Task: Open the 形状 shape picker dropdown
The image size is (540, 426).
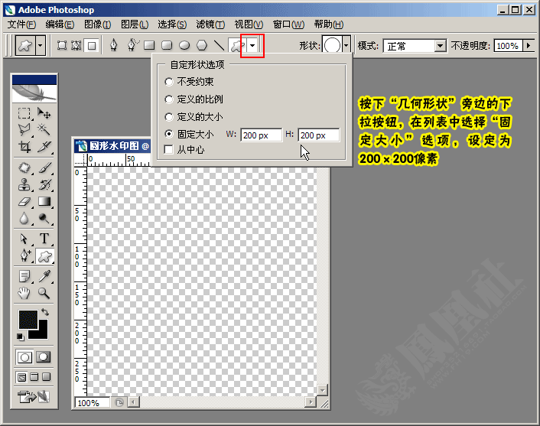Action: tap(346, 45)
